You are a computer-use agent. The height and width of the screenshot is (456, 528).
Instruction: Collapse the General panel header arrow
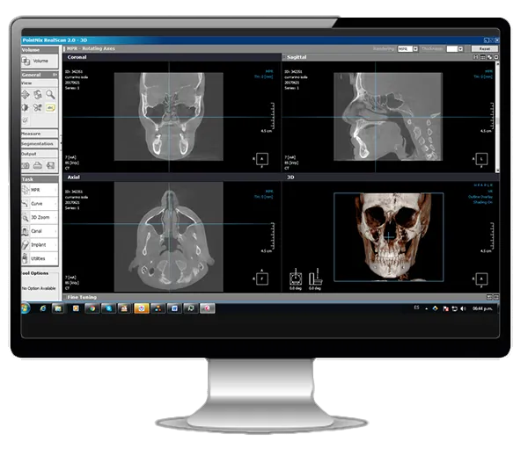pos(55,75)
